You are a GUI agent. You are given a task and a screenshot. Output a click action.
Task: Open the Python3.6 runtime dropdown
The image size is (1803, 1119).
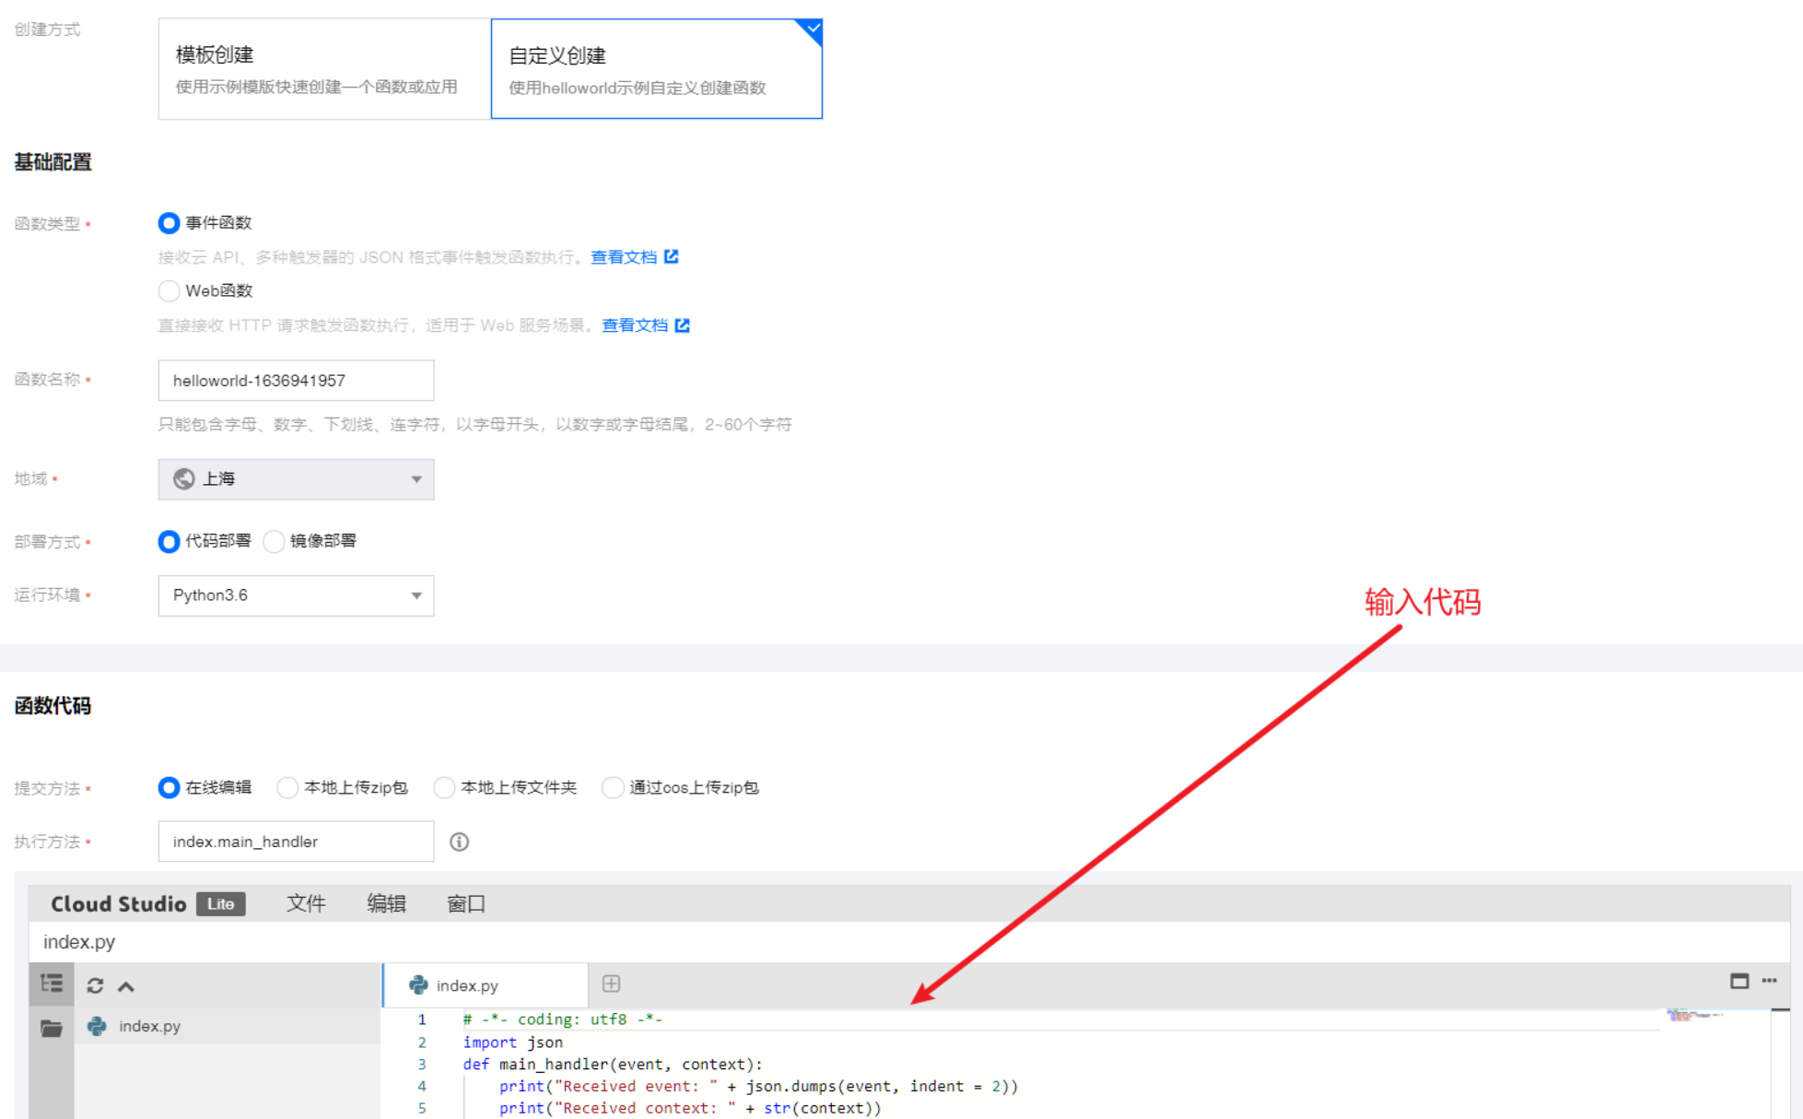click(296, 595)
